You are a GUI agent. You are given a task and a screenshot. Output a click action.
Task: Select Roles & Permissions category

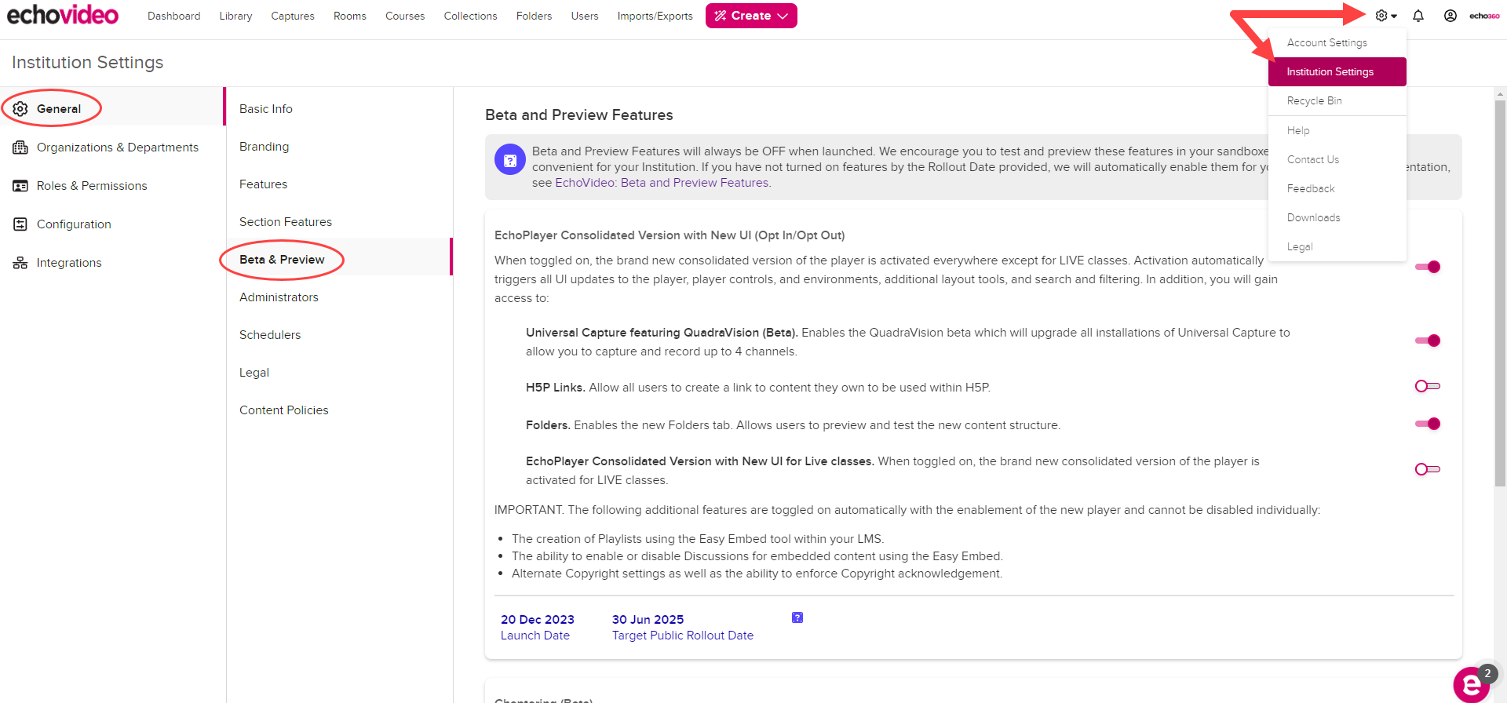point(113,186)
